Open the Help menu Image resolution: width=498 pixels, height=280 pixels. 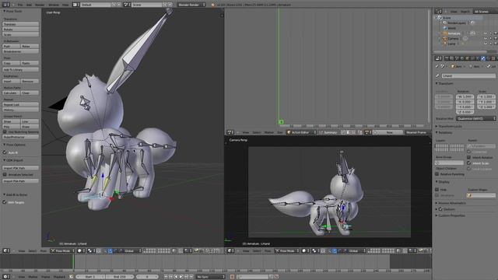click(65, 5)
